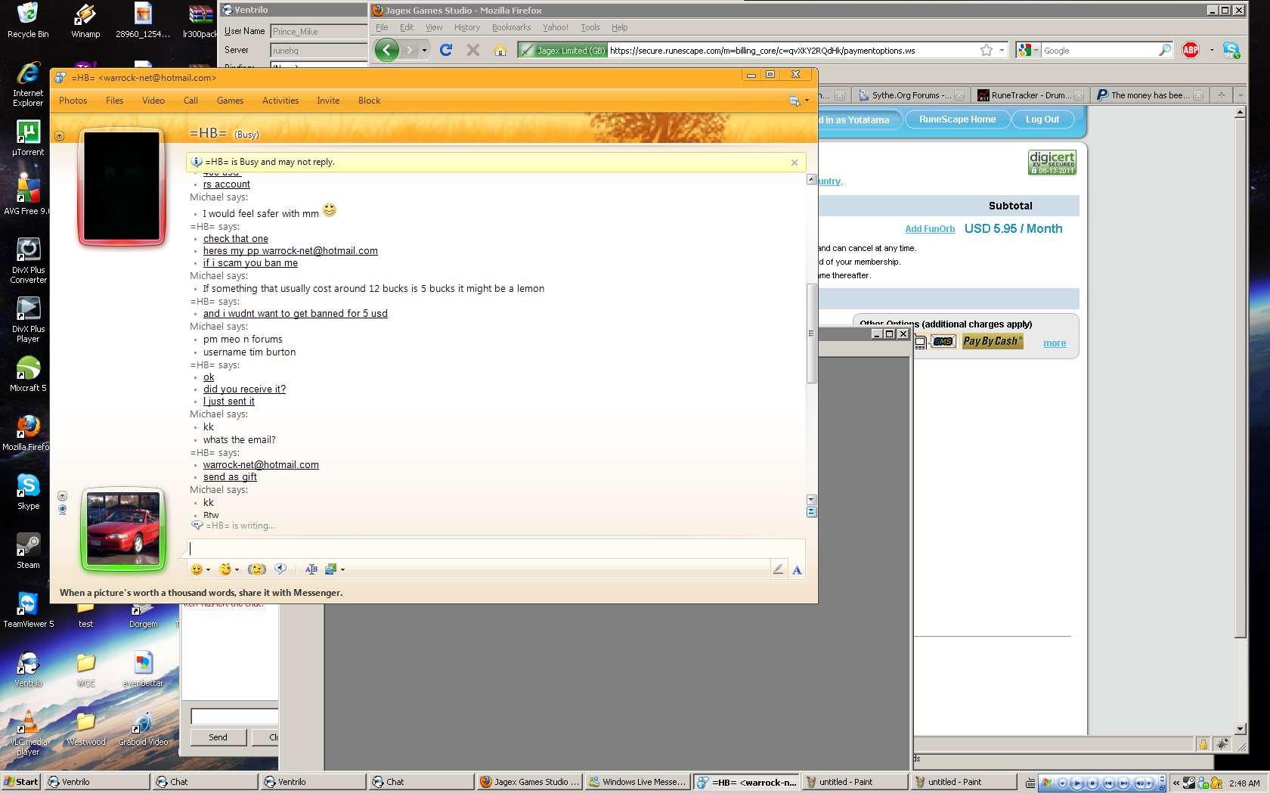The width and height of the screenshot is (1270, 794).
Task: Expand your own display picture options arrow
Action: [x=62, y=496]
